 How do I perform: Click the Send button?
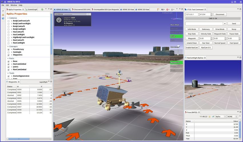coord(234,24)
